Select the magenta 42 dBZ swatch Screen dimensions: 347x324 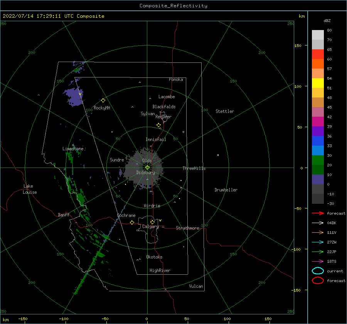[x=318, y=121]
